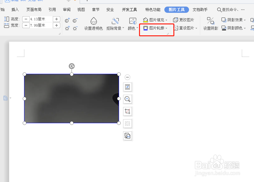Click the rotate handle above the image

(x=72, y=66)
